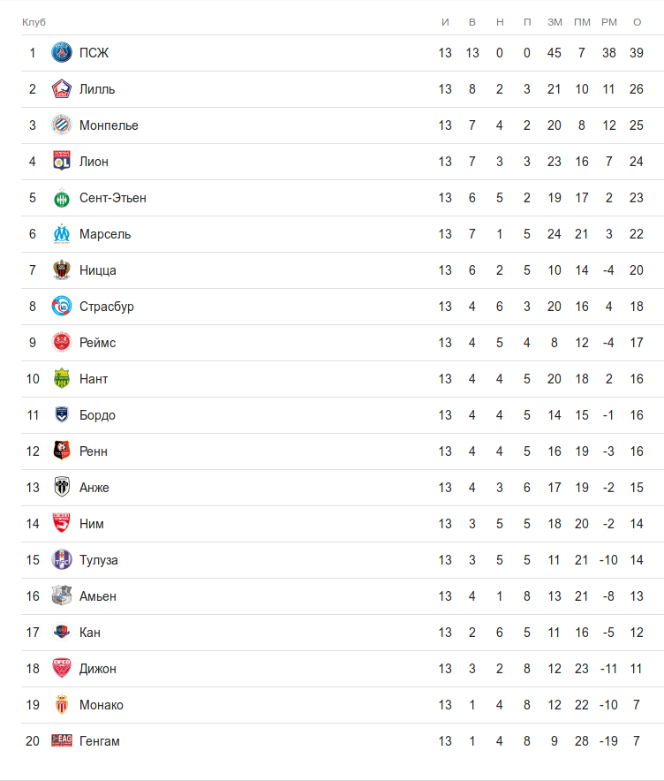
Task: Click the Lyon club logo
Action: click(61, 162)
